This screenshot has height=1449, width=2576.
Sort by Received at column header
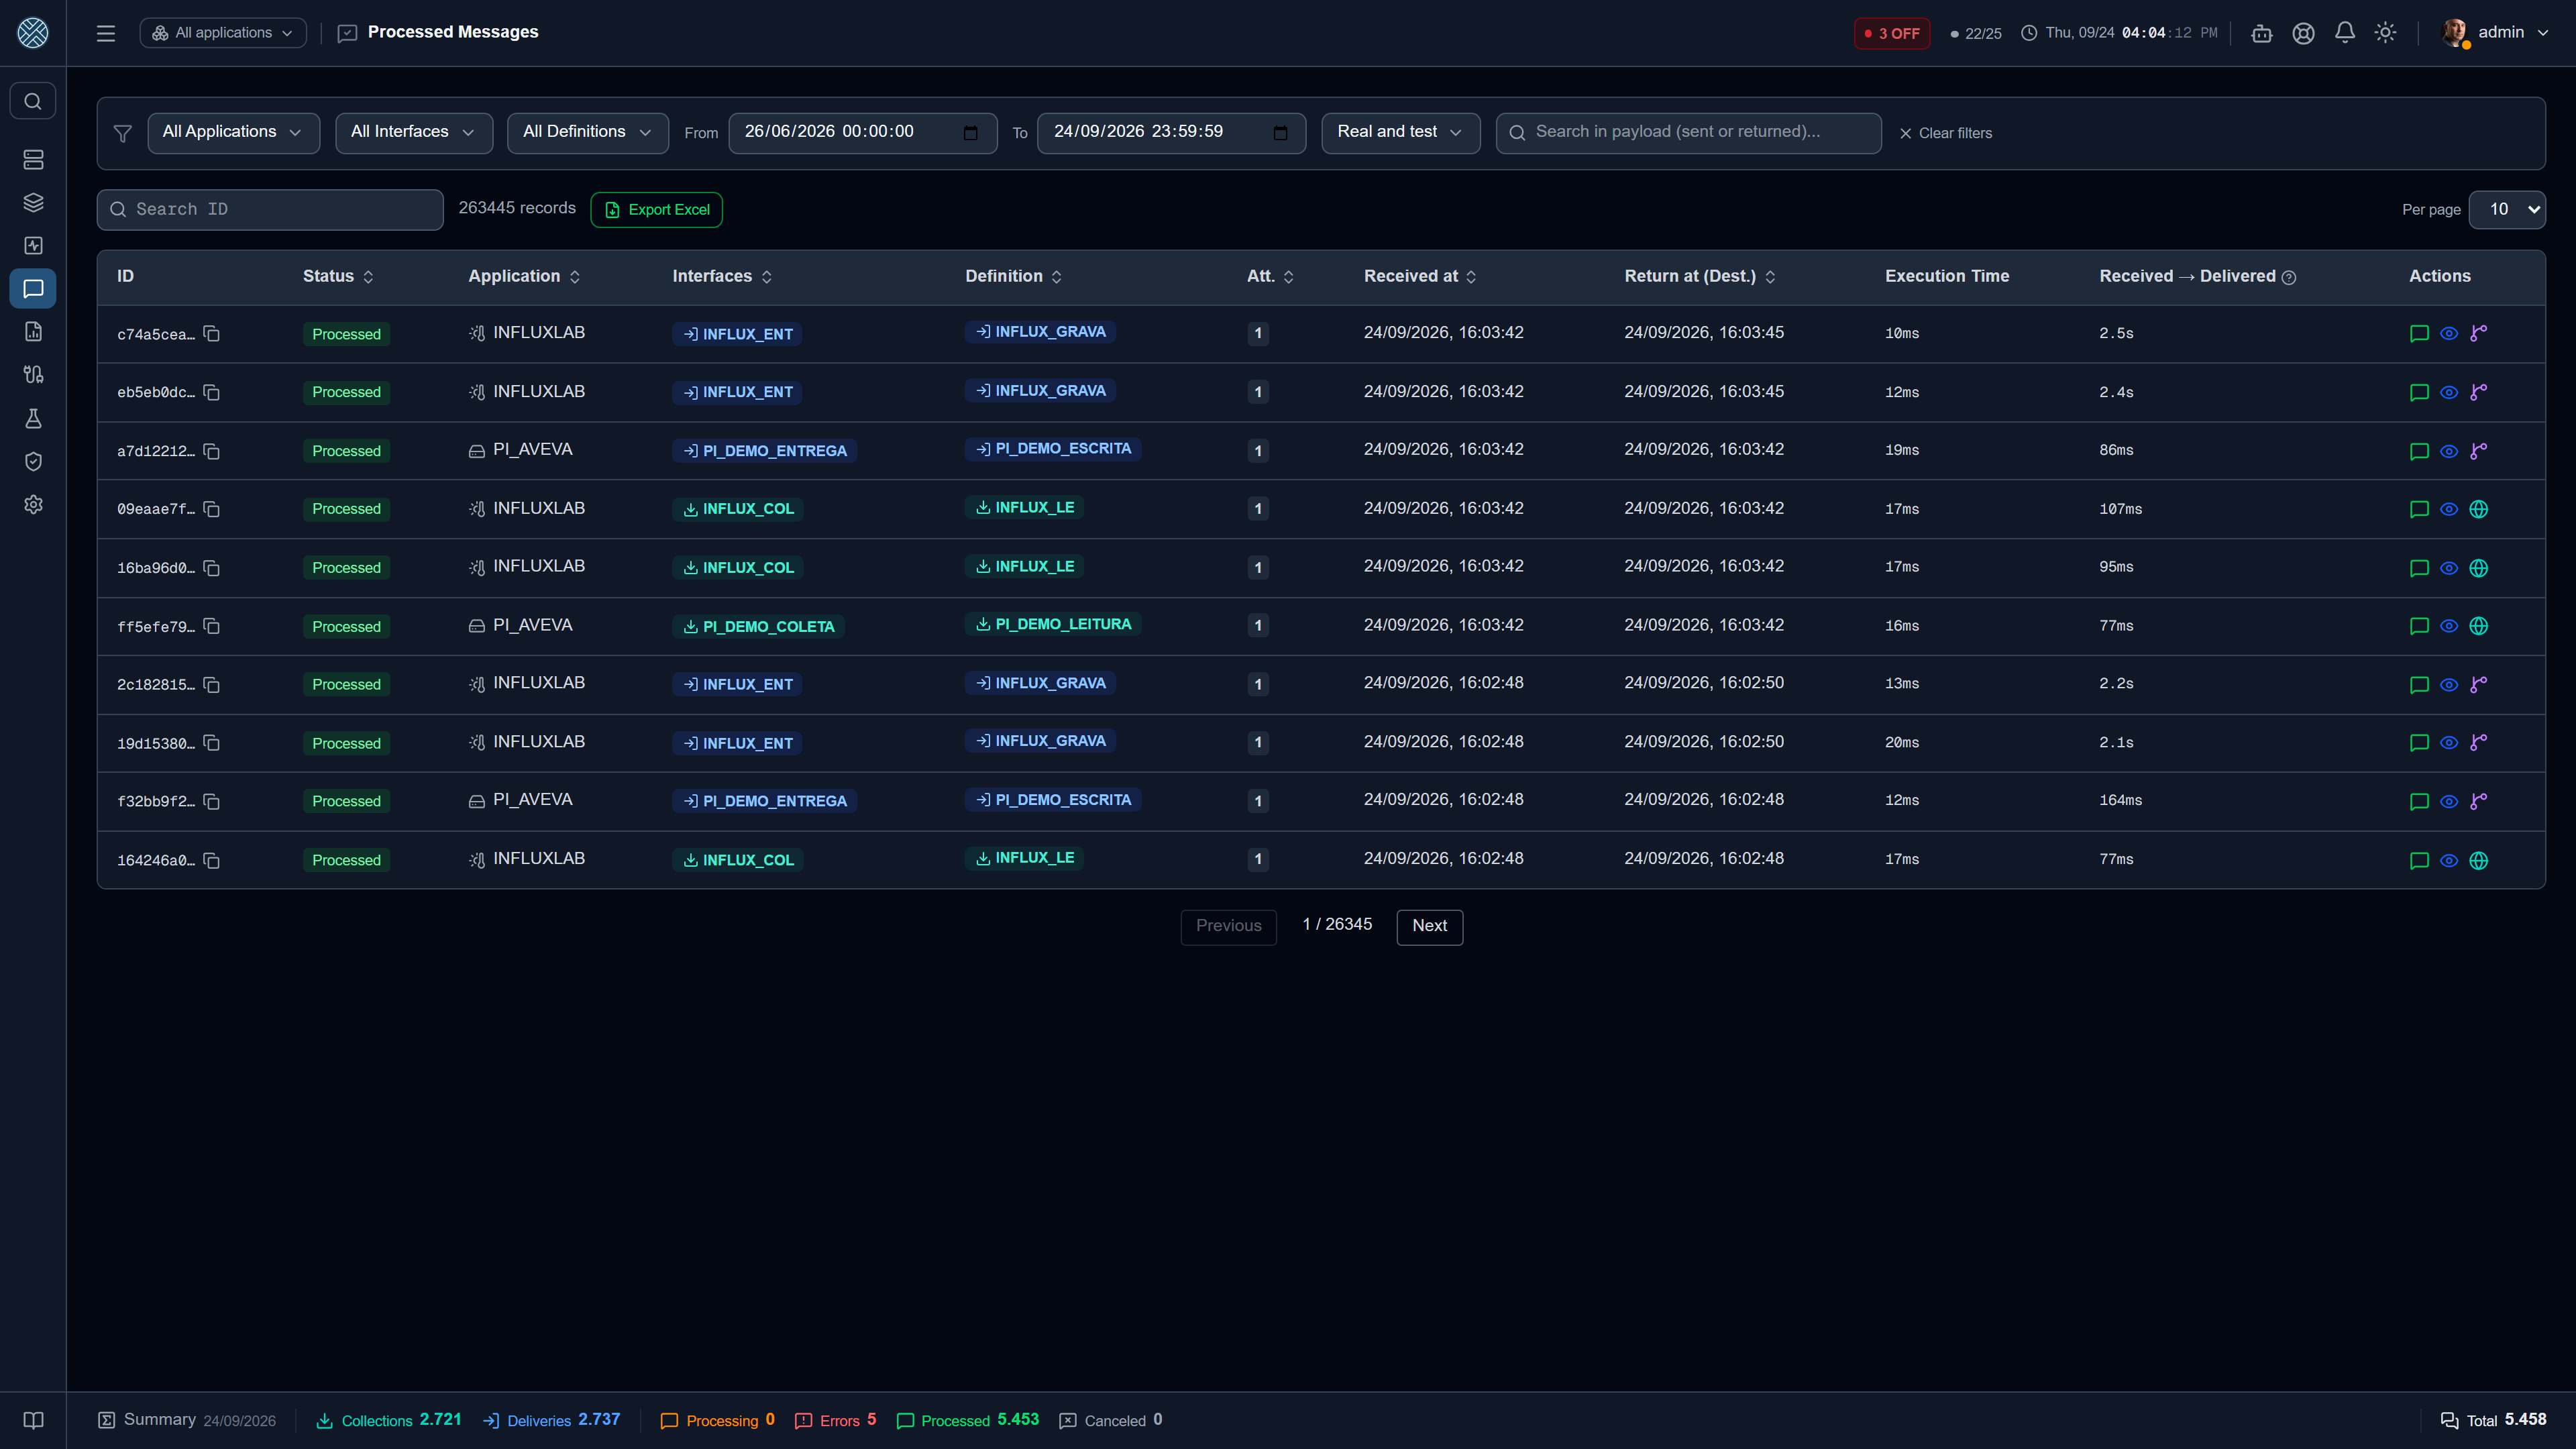(1419, 277)
